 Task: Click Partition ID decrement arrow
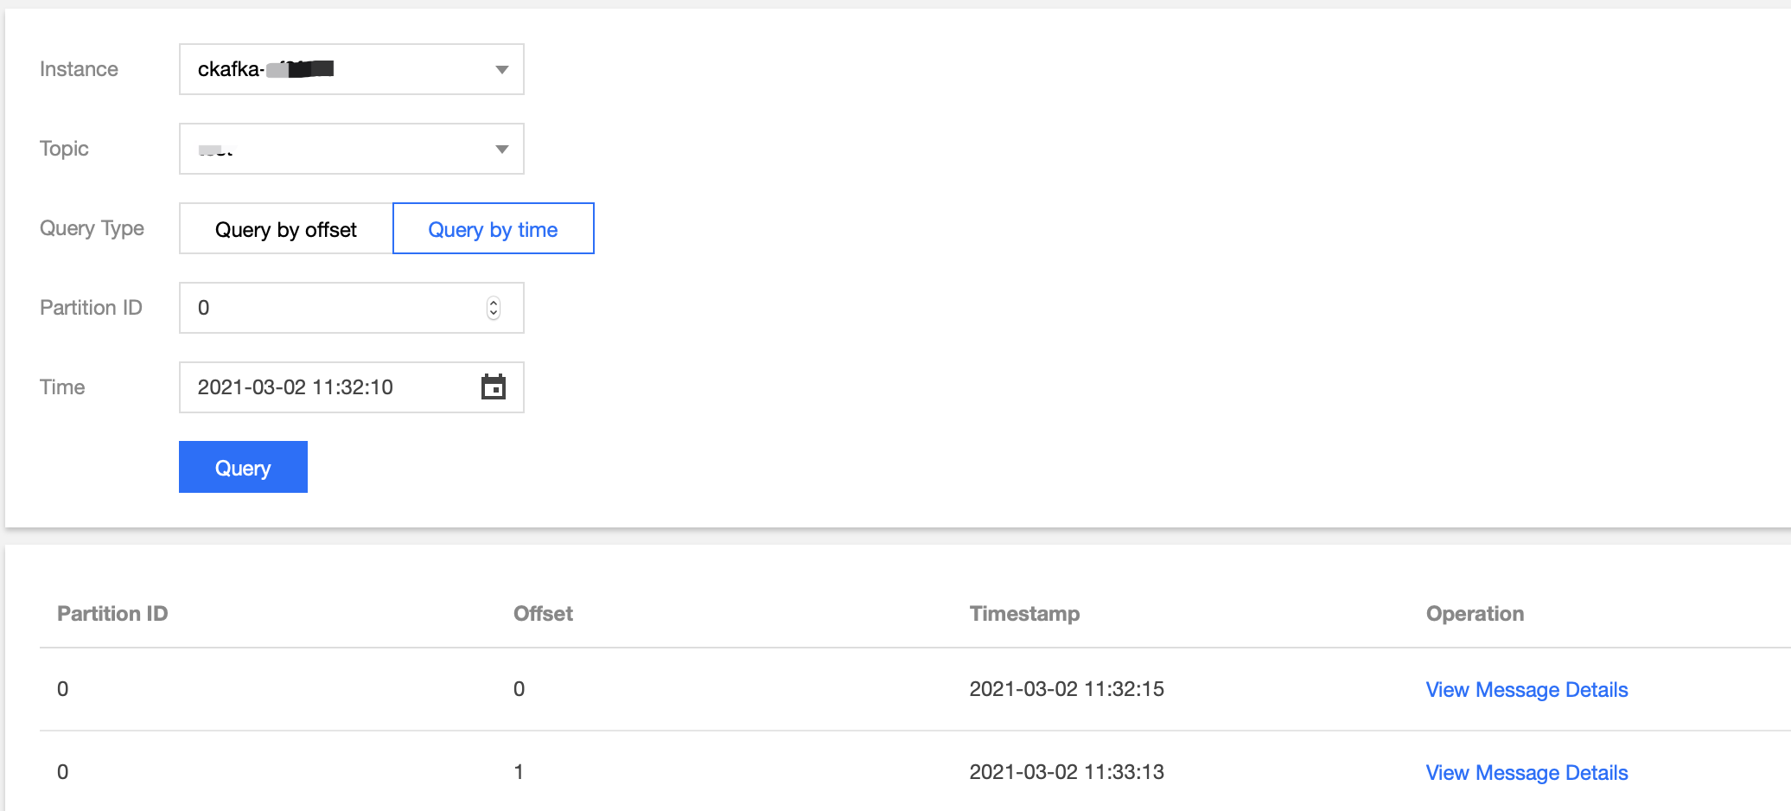494,313
